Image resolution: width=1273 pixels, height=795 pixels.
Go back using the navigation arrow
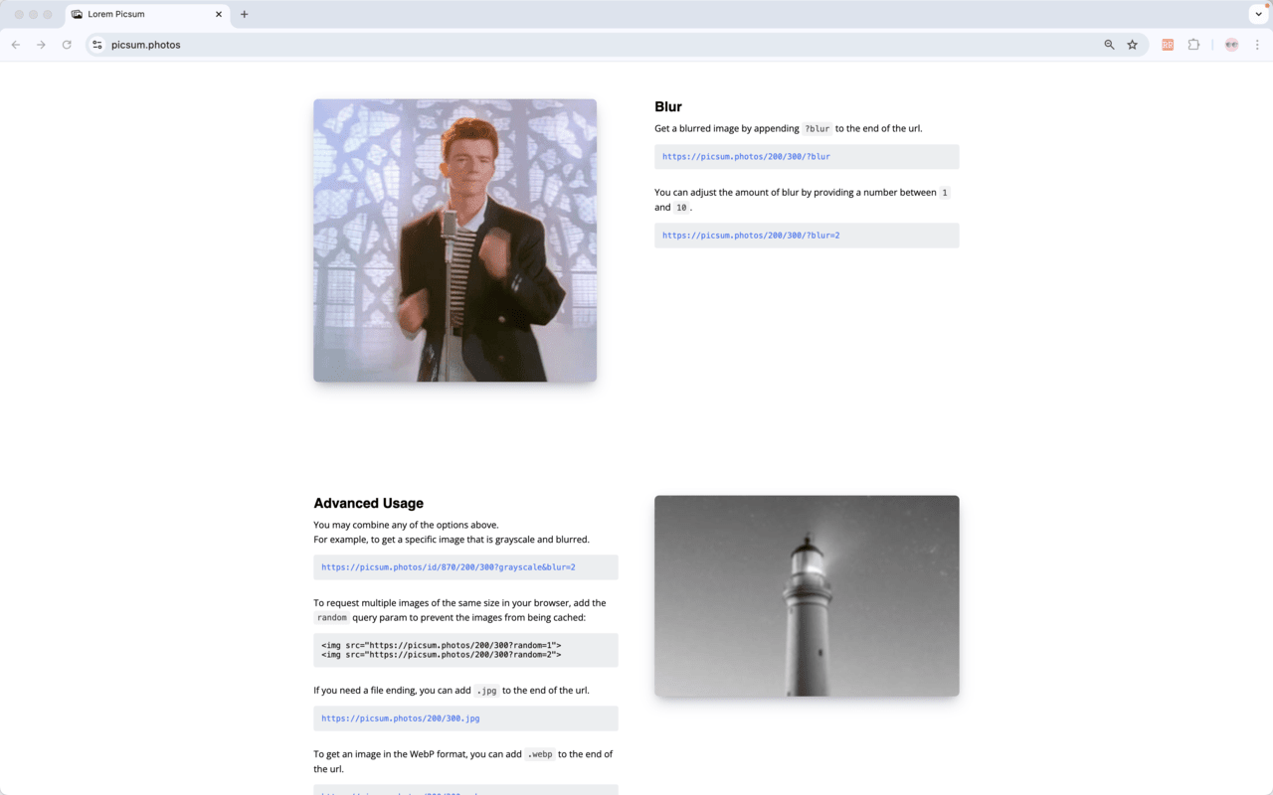click(x=16, y=45)
